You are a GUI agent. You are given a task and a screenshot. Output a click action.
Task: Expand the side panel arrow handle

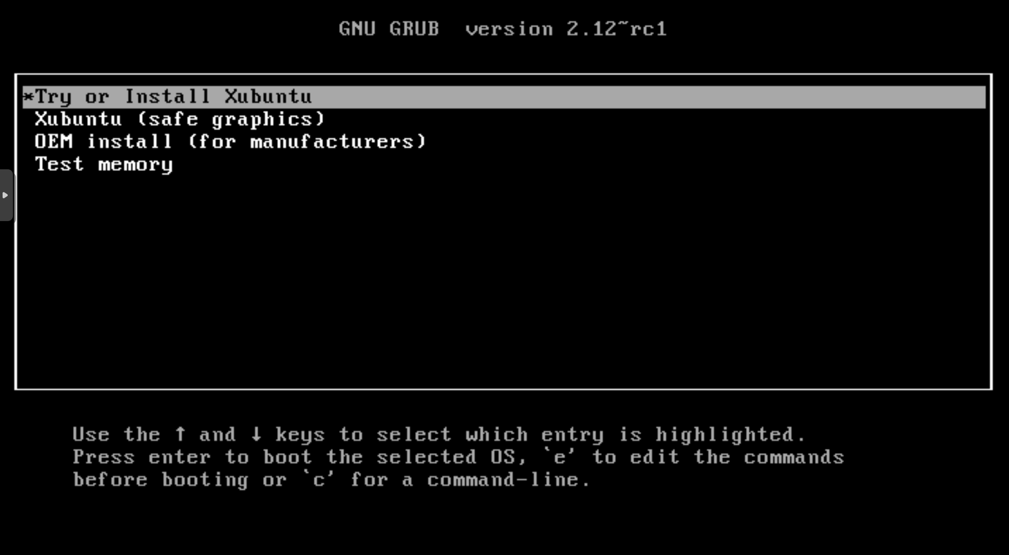(x=6, y=195)
